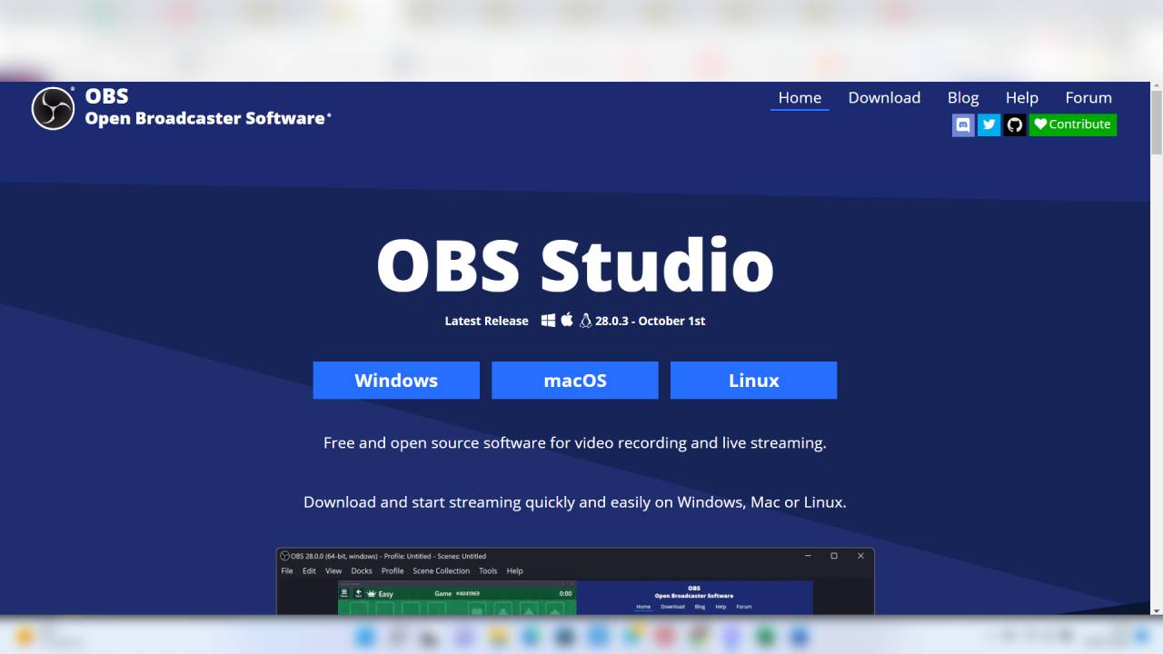This screenshot has height=654, width=1163.
Task: Open the Twitter icon in the header
Action: (989, 124)
